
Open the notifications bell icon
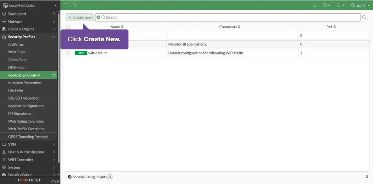tap(340, 5)
